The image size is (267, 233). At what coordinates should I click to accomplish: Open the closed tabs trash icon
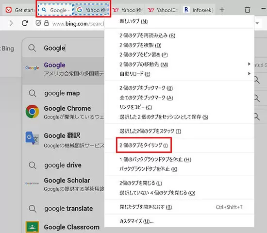click(x=247, y=10)
